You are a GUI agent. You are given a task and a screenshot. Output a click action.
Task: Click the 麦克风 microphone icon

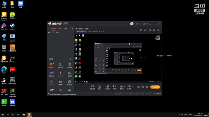click(x=121, y=87)
